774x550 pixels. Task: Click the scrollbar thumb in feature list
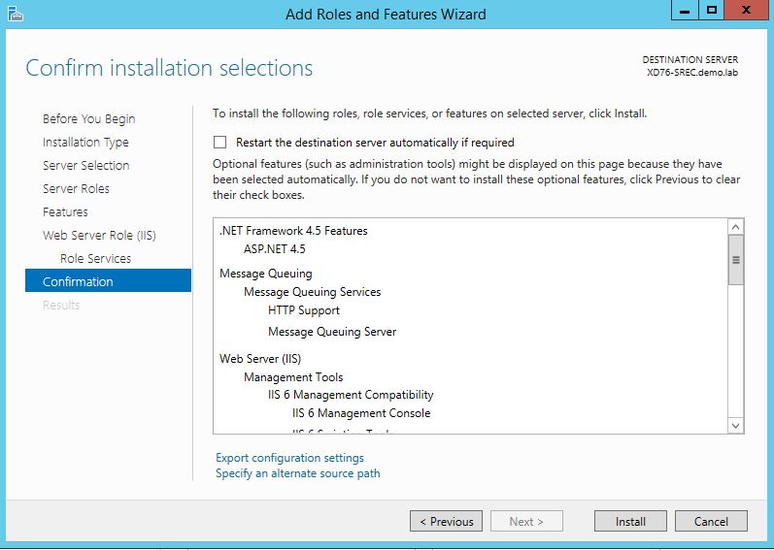[735, 260]
